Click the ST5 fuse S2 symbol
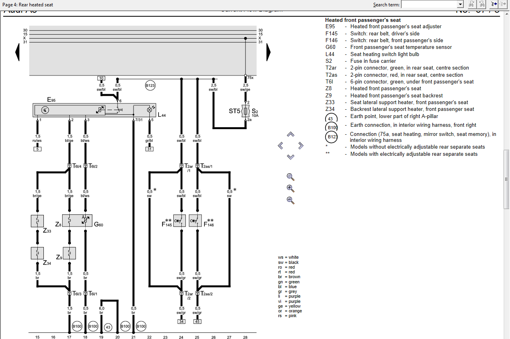 point(245,111)
